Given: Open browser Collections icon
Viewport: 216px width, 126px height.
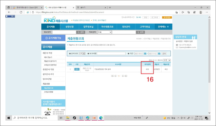Looking at the screenshot, I should [x=188, y=12].
